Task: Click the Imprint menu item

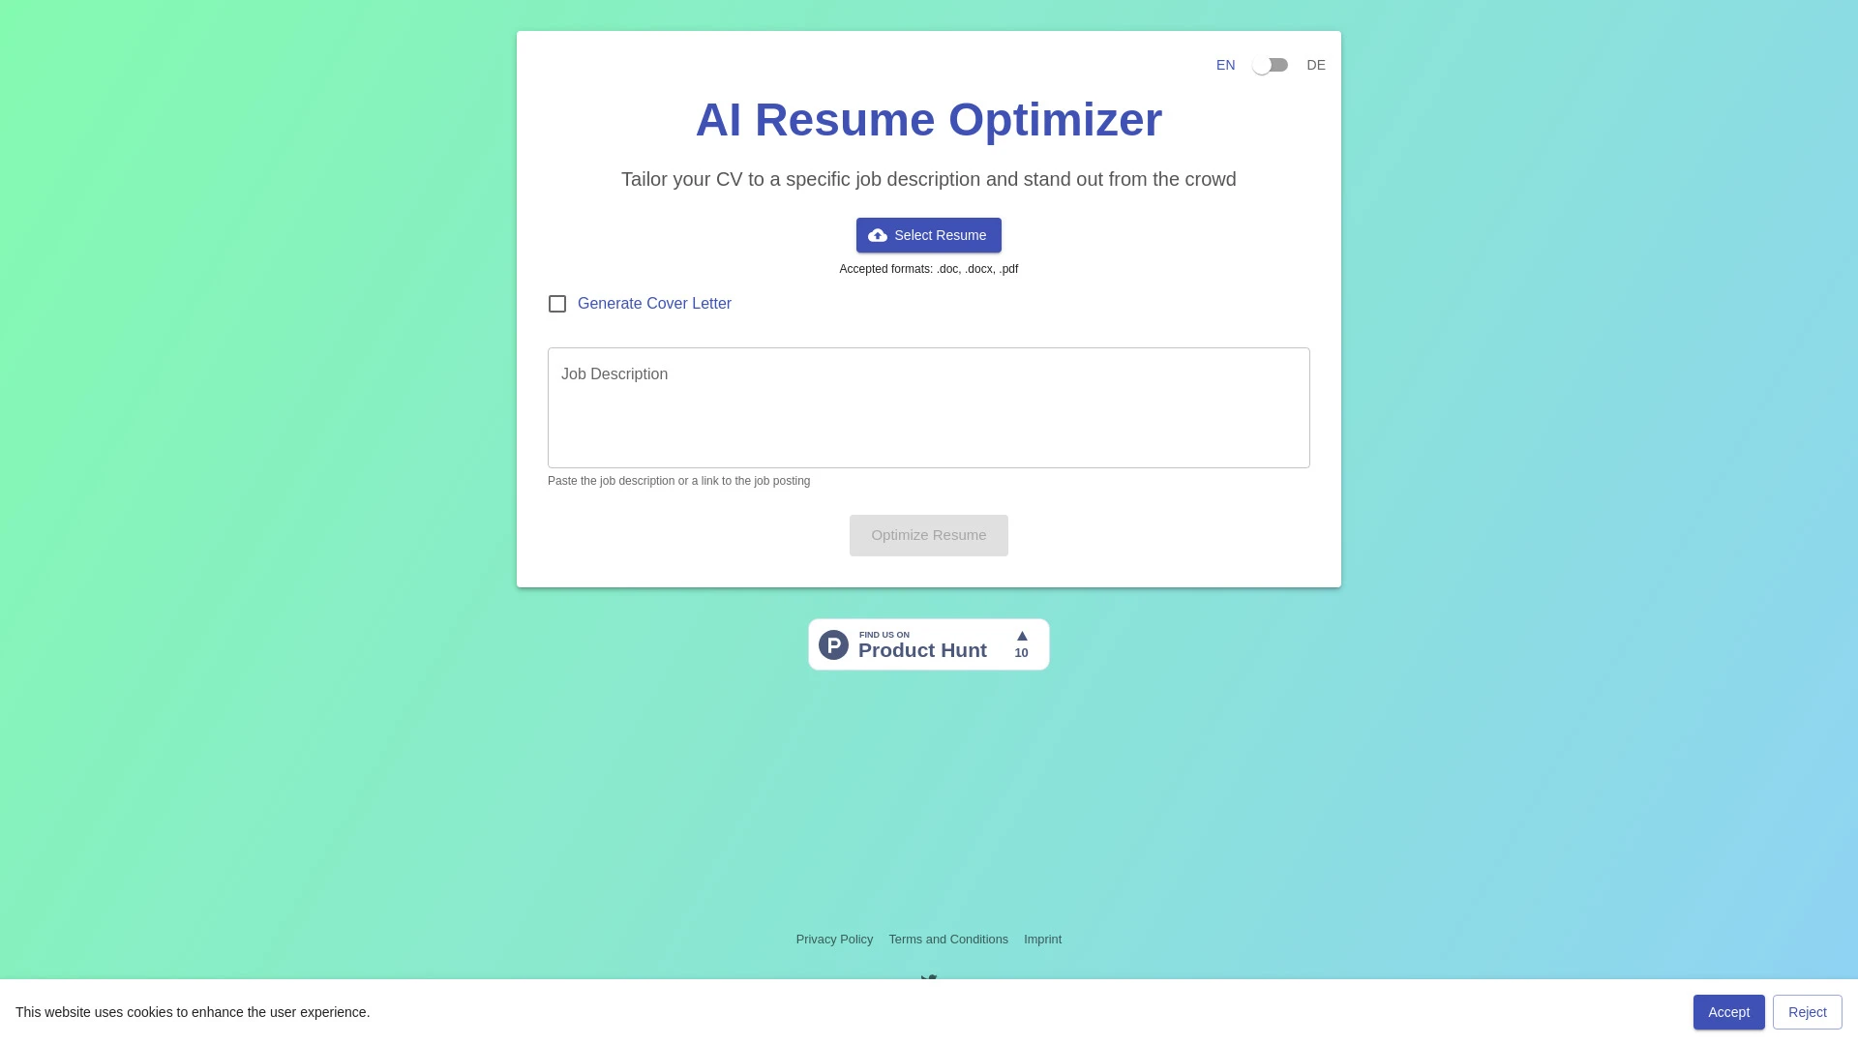Action: tap(1042, 940)
